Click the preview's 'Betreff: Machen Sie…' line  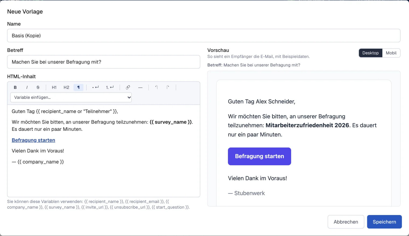tap(254, 65)
